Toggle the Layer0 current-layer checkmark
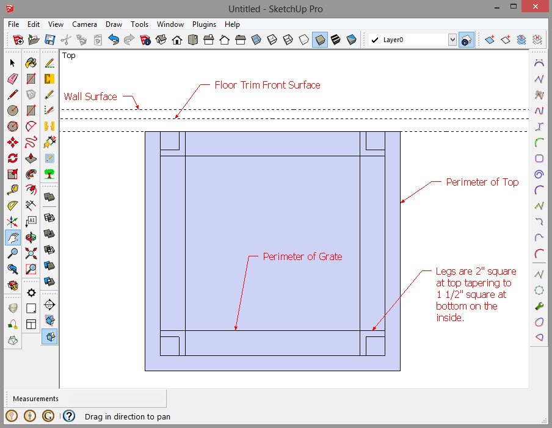Screen dimensions: 552x428 pos(375,40)
